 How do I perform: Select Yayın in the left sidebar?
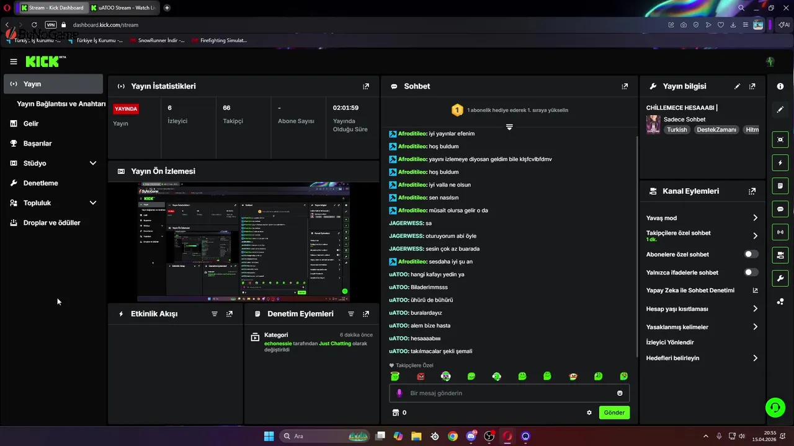point(53,84)
